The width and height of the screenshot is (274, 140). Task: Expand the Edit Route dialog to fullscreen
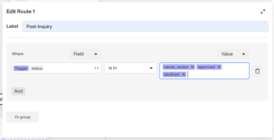tap(263, 12)
